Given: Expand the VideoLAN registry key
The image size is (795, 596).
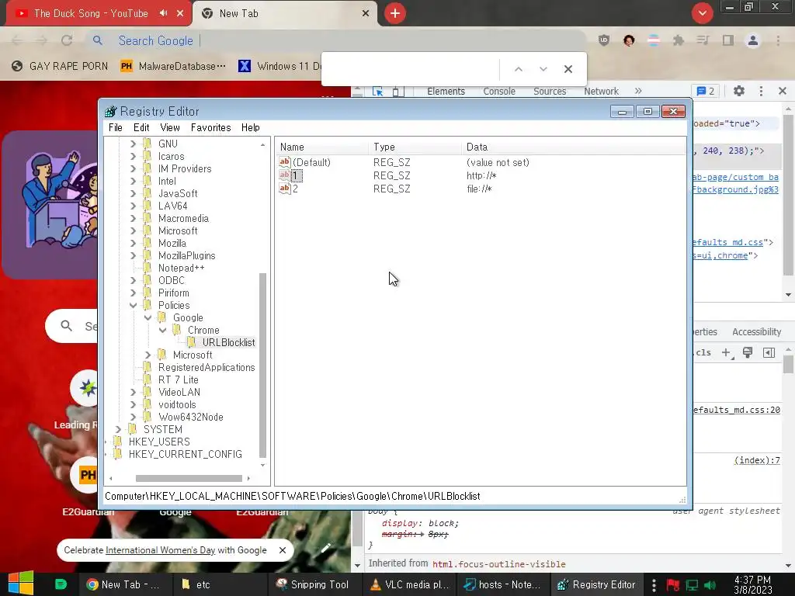Looking at the screenshot, I should coord(133,392).
